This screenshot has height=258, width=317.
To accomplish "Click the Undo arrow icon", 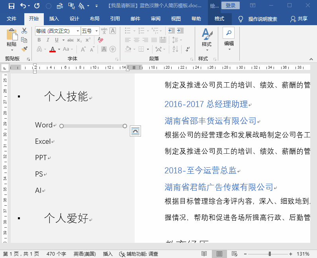I will click(x=23, y=6).
